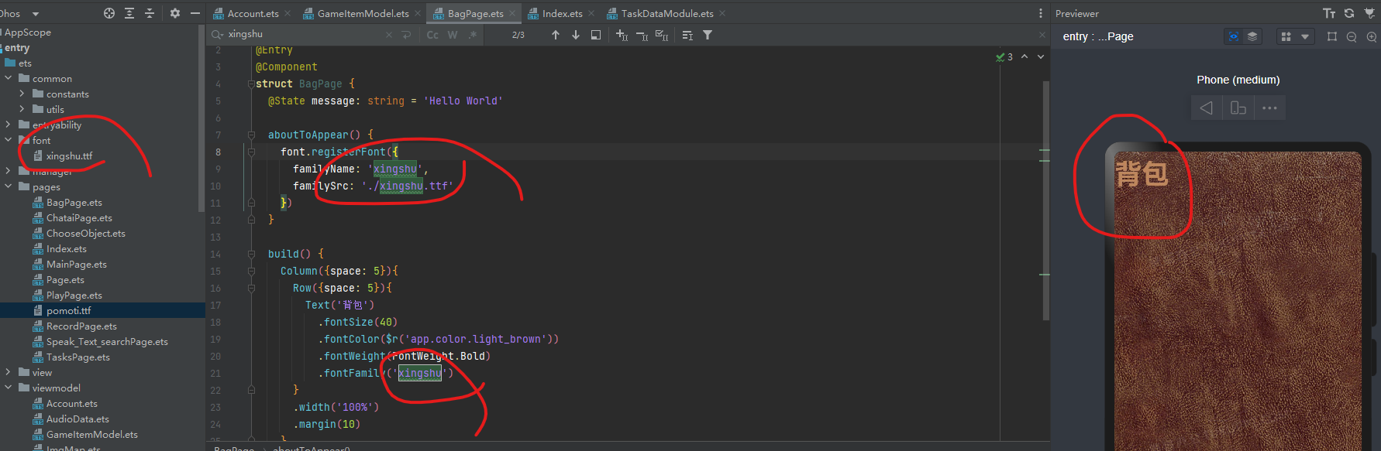Select the BagPage.ets editor tab
1381x451 pixels.
click(x=475, y=13)
